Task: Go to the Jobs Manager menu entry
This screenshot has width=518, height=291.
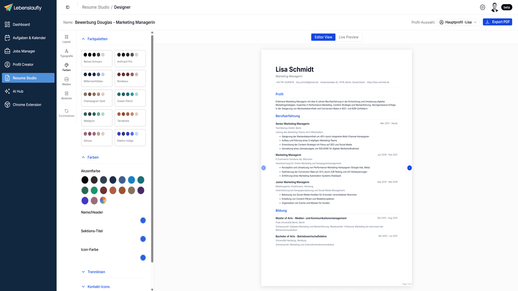Action: (24, 51)
